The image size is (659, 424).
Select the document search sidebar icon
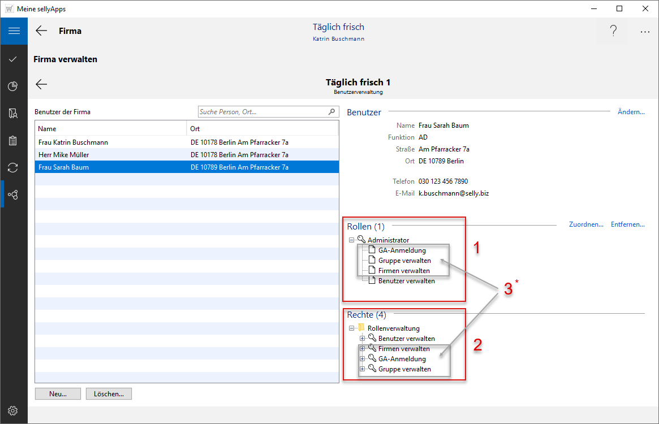click(14, 114)
